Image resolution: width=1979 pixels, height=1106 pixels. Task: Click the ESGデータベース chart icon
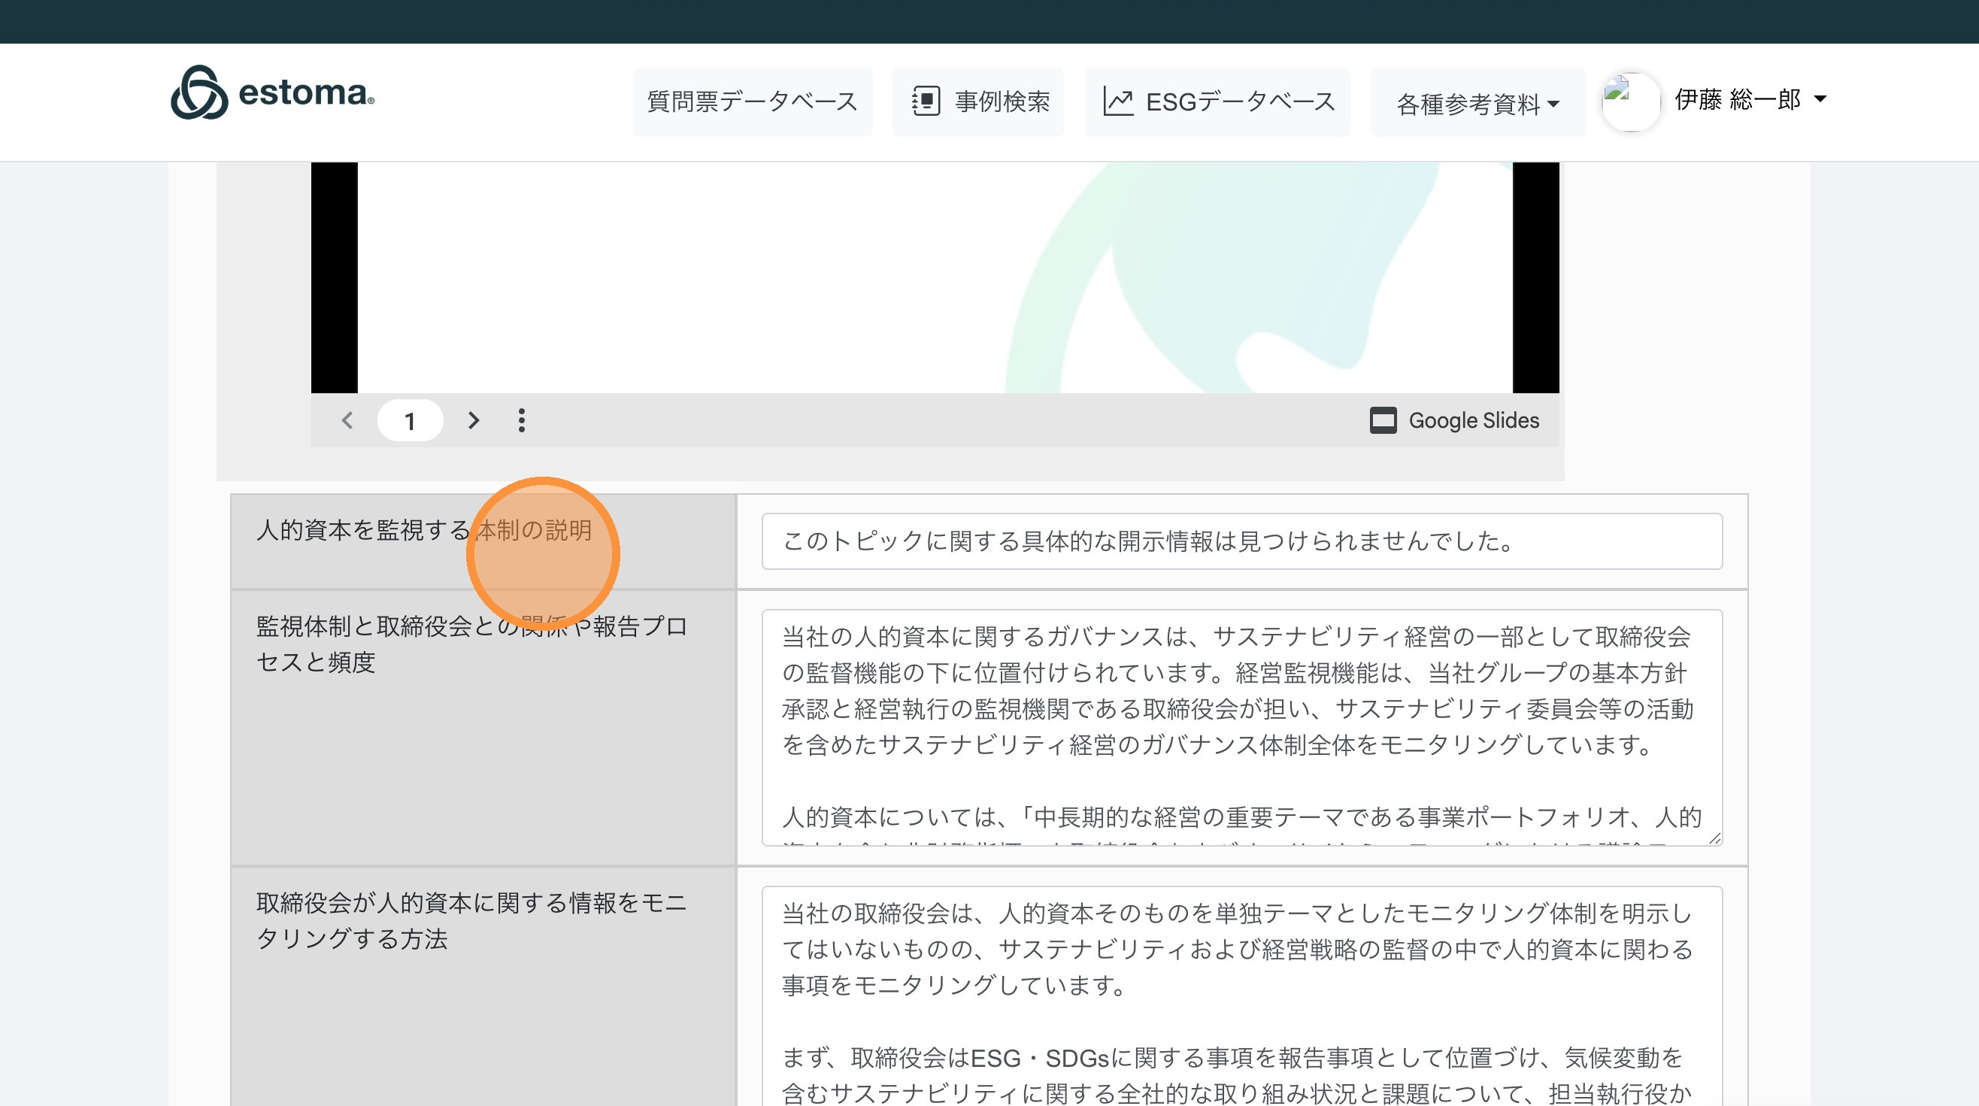[x=1118, y=102]
